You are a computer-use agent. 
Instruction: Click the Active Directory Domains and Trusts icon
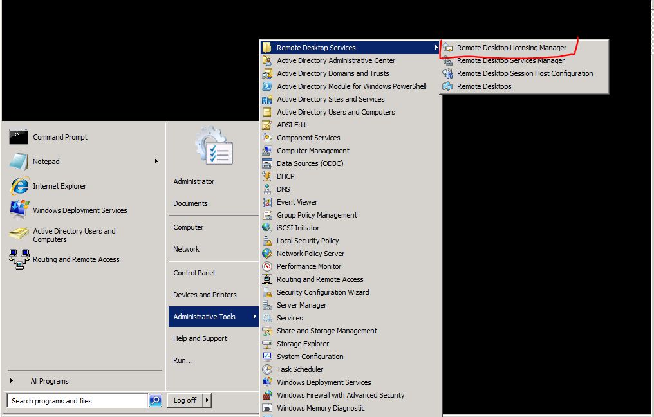[267, 73]
